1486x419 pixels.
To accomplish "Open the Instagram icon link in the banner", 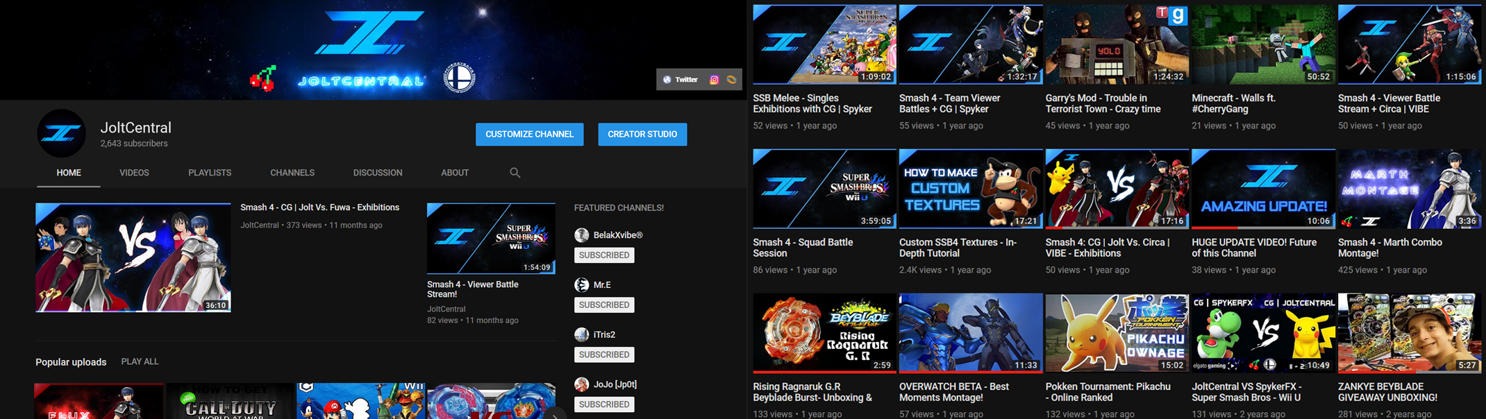I will coord(714,80).
